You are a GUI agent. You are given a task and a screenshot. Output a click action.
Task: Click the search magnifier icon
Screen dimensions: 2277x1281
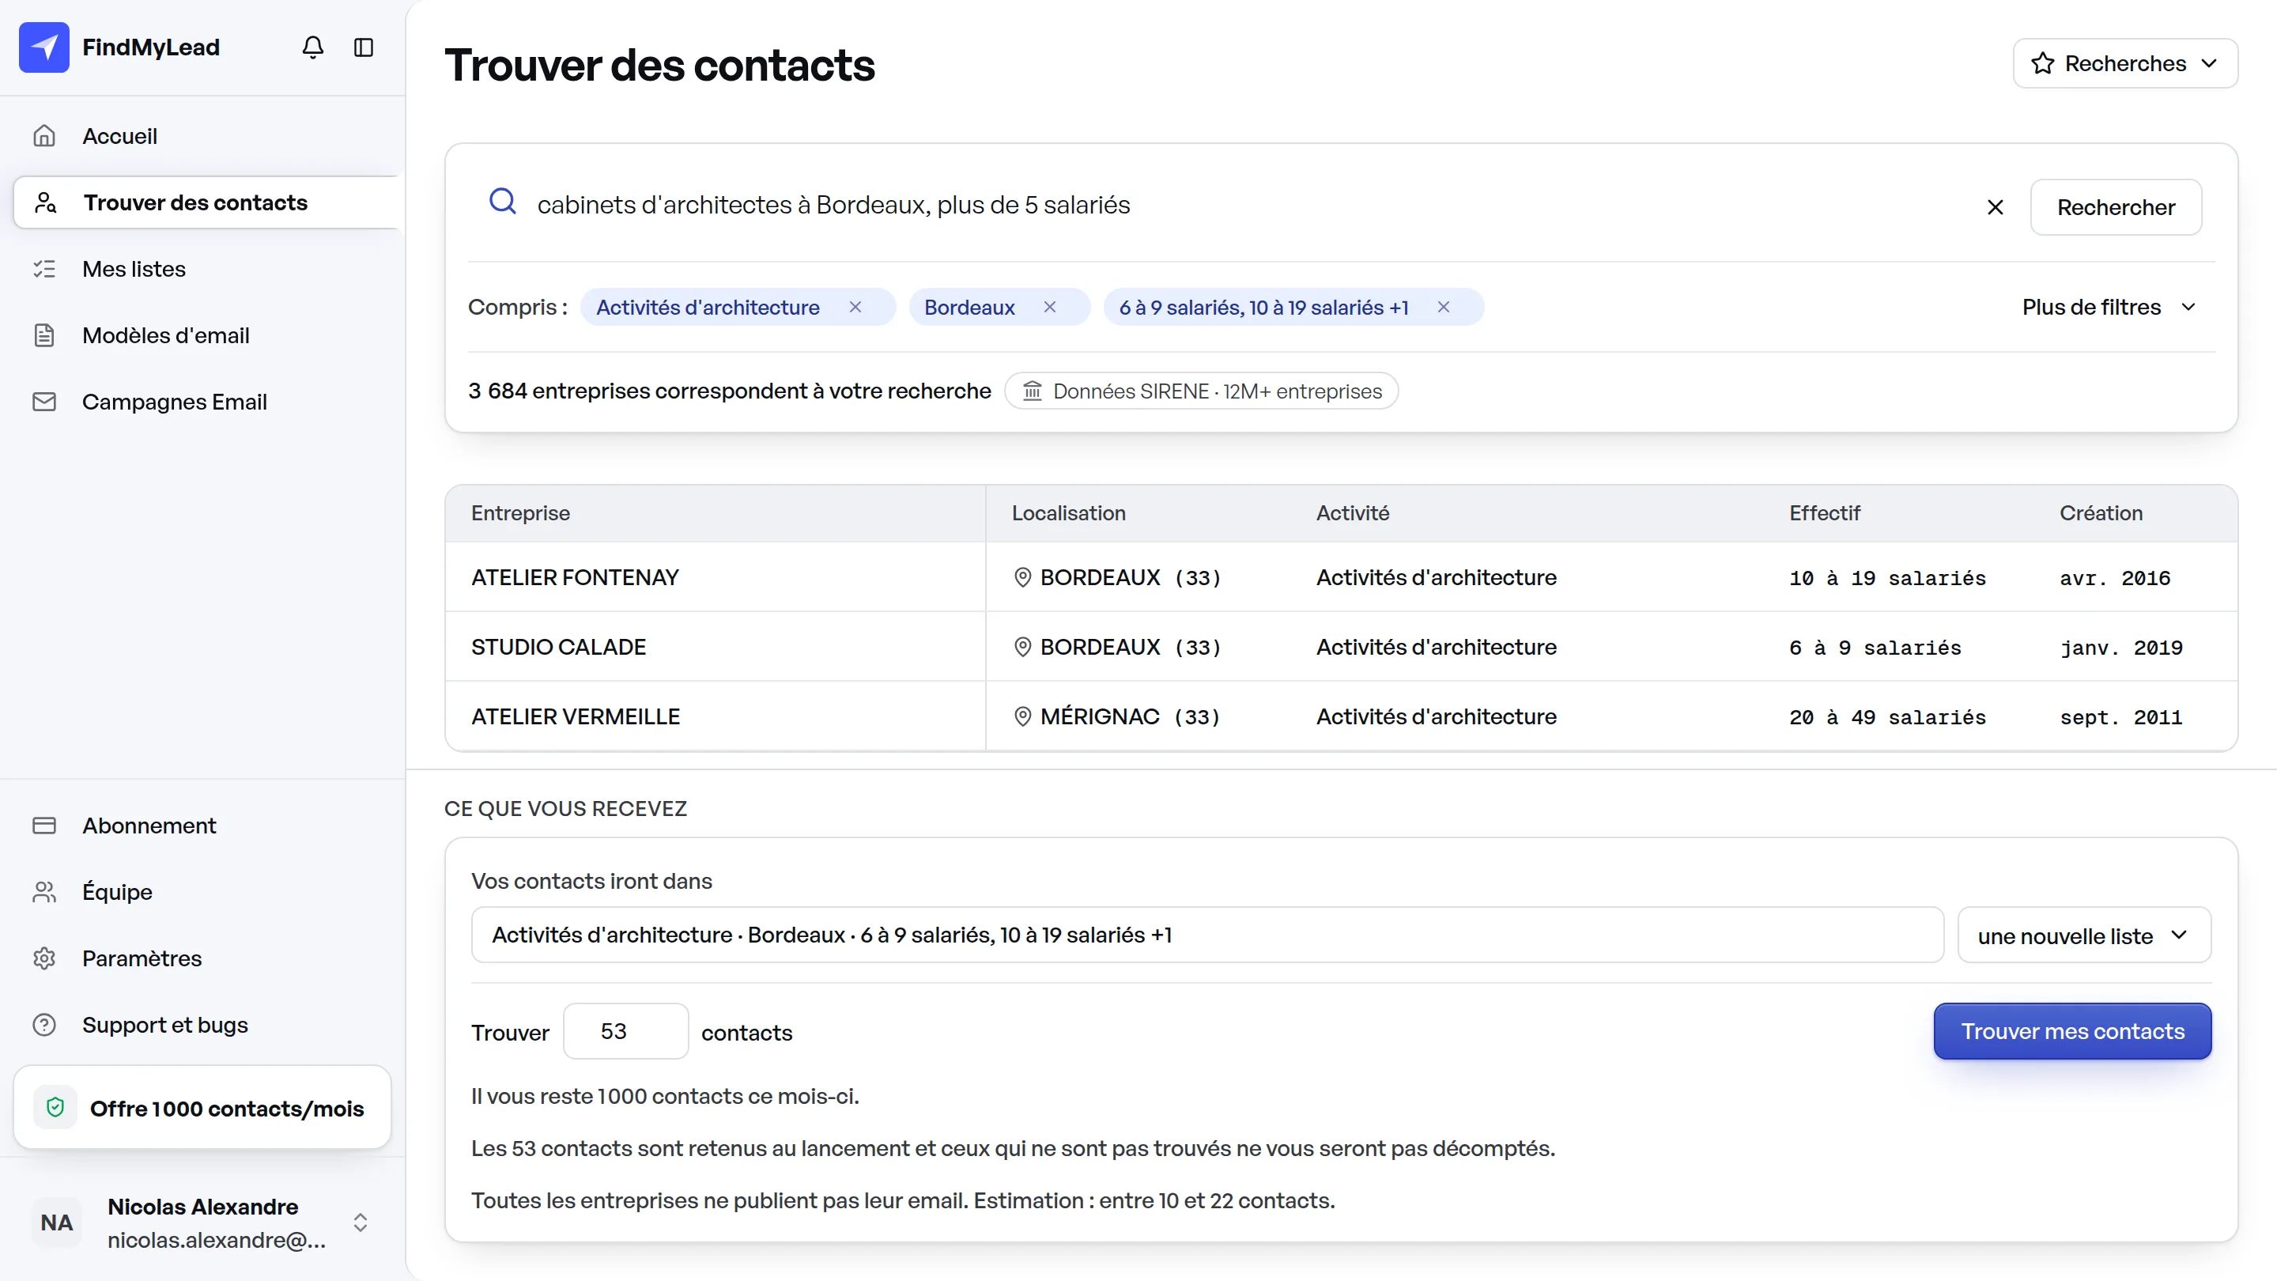coord(503,202)
